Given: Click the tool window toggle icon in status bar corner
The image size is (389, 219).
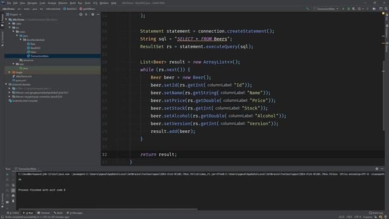Looking at the screenshot, I should tap(2, 217).
